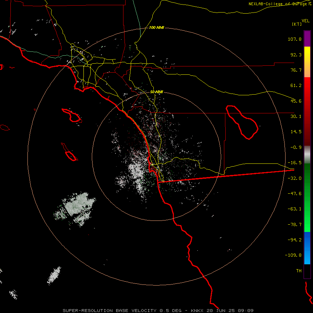Click the [KT] units label
This screenshot has width=313, height=313.
pyautogui.click(x=297, y=24)
